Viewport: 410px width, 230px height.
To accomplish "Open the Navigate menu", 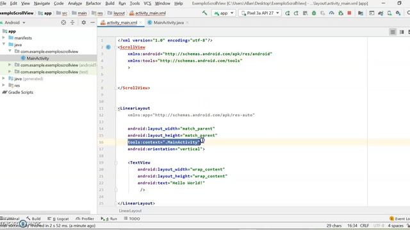I will (42, 3).
